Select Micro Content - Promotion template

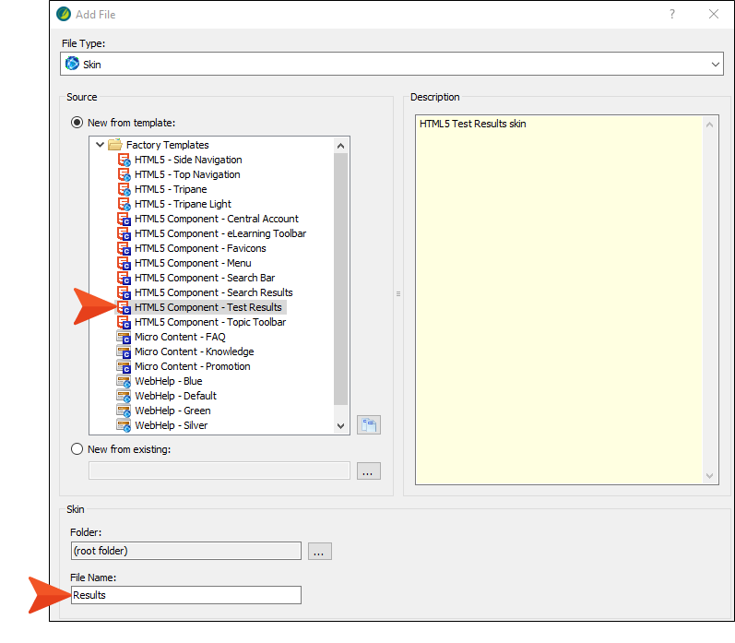pyautogui.click(x=193, y=367)
